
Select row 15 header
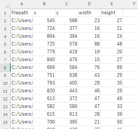coord(5,122)
